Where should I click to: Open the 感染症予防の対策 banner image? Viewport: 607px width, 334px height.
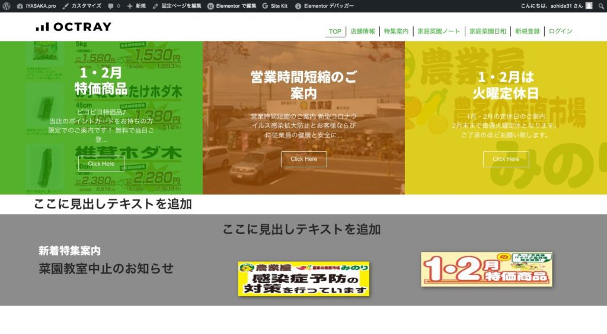pos(303,279)
